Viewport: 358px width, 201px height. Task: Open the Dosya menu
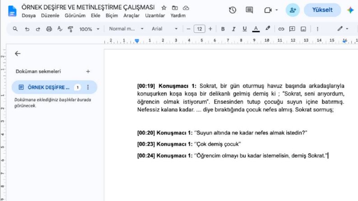pos(28,15)
